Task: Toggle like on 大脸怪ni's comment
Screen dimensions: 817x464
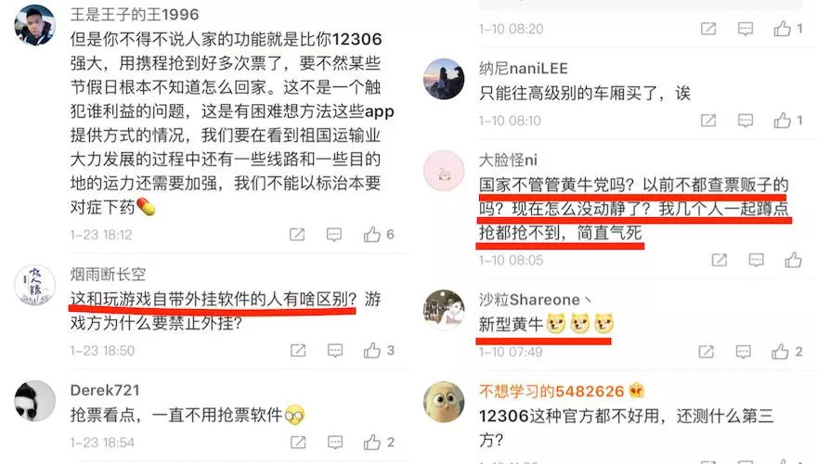Action: point(794,260)
